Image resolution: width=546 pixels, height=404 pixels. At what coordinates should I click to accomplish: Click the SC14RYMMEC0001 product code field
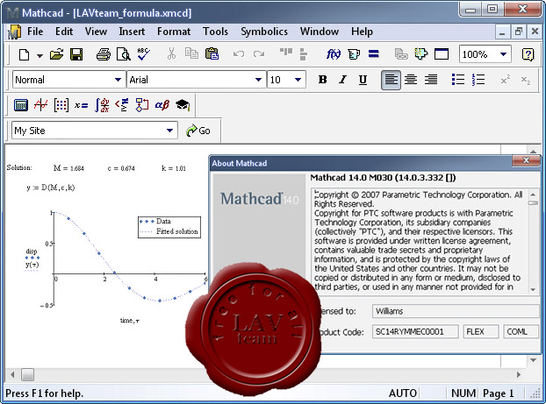pyautogui.click(x=415, y=331)
